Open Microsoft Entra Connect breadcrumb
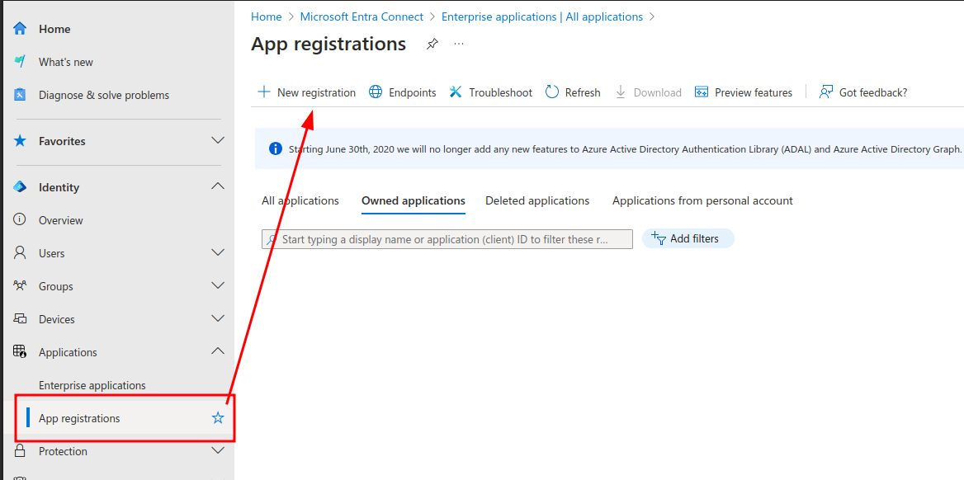This screenshot has height=480, width=964. [361, 16]
